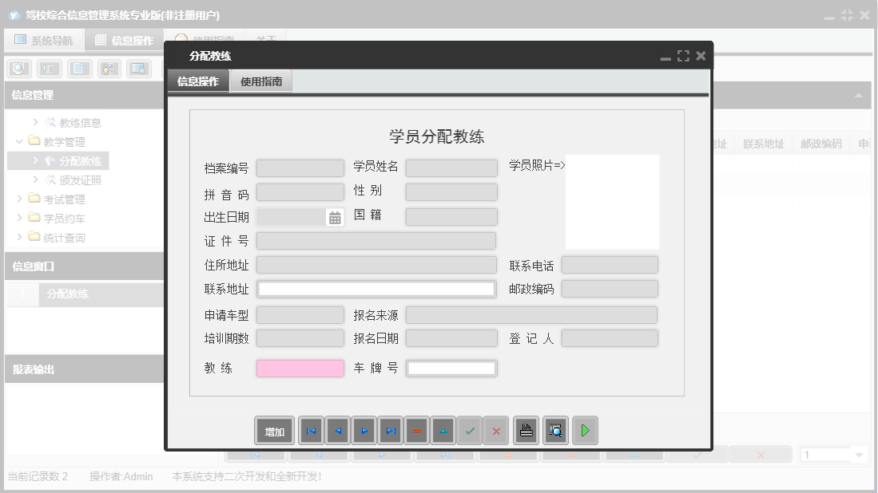Screen dimensions: 878x493
Task: Switch to the 系统导航 tab
Action: click(44, 39)
